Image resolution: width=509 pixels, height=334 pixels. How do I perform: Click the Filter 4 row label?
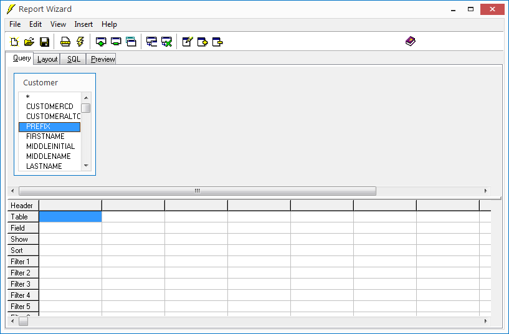tap(23, 295)
